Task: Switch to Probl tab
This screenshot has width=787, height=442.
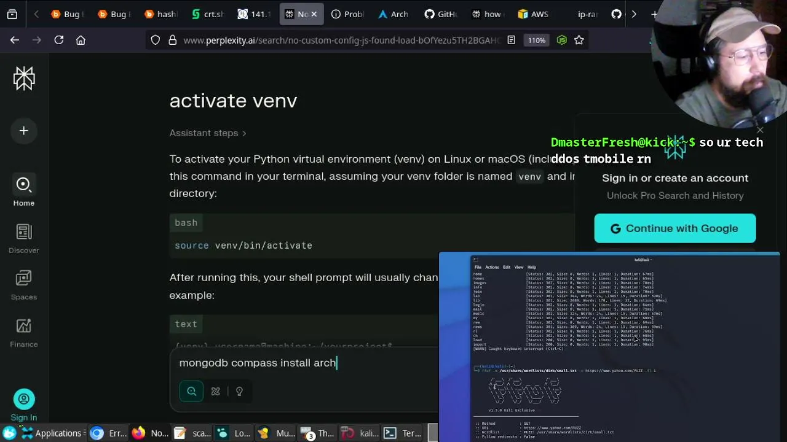Action: point(347,14)
